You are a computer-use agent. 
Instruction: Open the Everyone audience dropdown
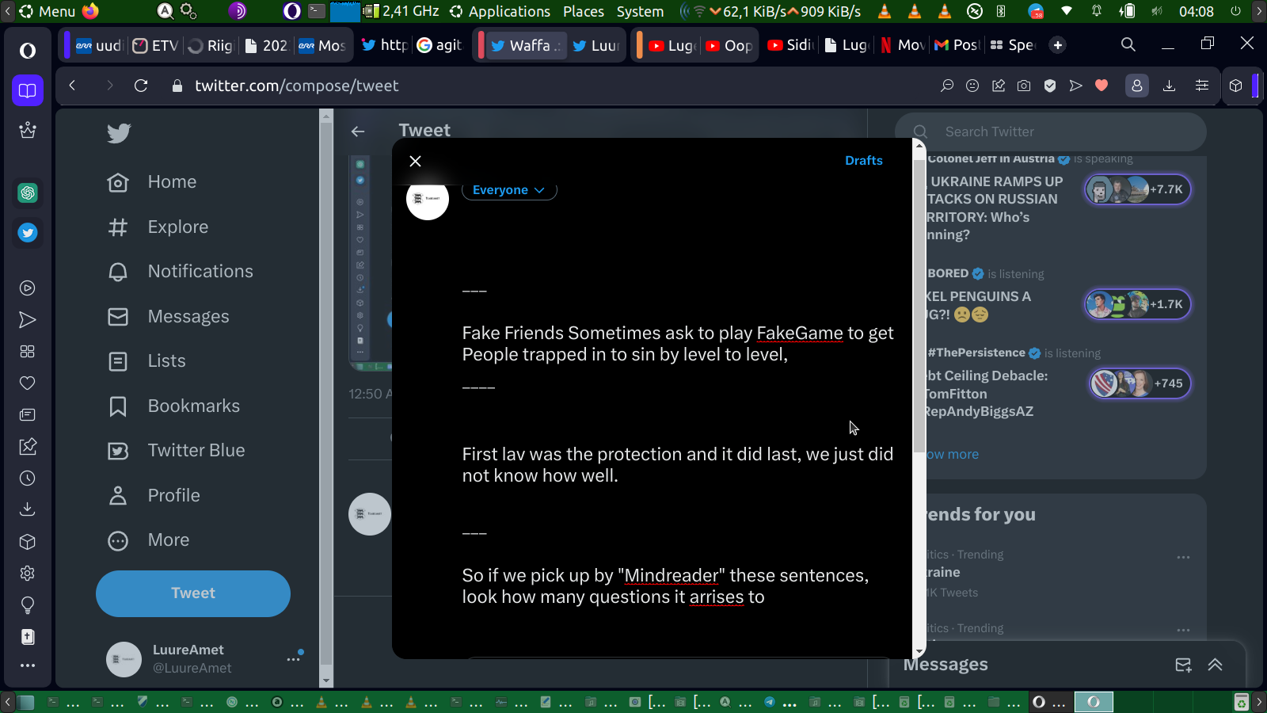click(509, 190)
